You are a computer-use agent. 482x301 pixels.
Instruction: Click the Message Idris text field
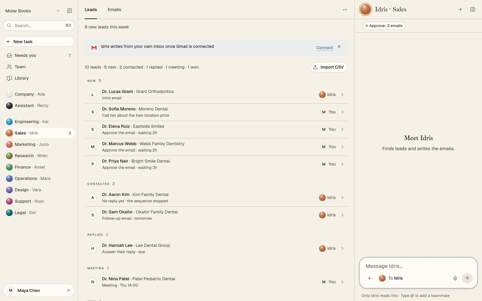[418, 266]
